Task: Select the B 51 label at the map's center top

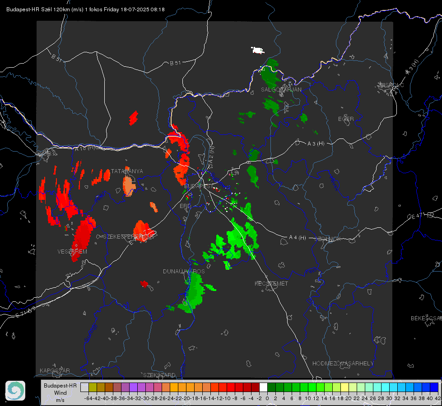Action: [175, 63]
